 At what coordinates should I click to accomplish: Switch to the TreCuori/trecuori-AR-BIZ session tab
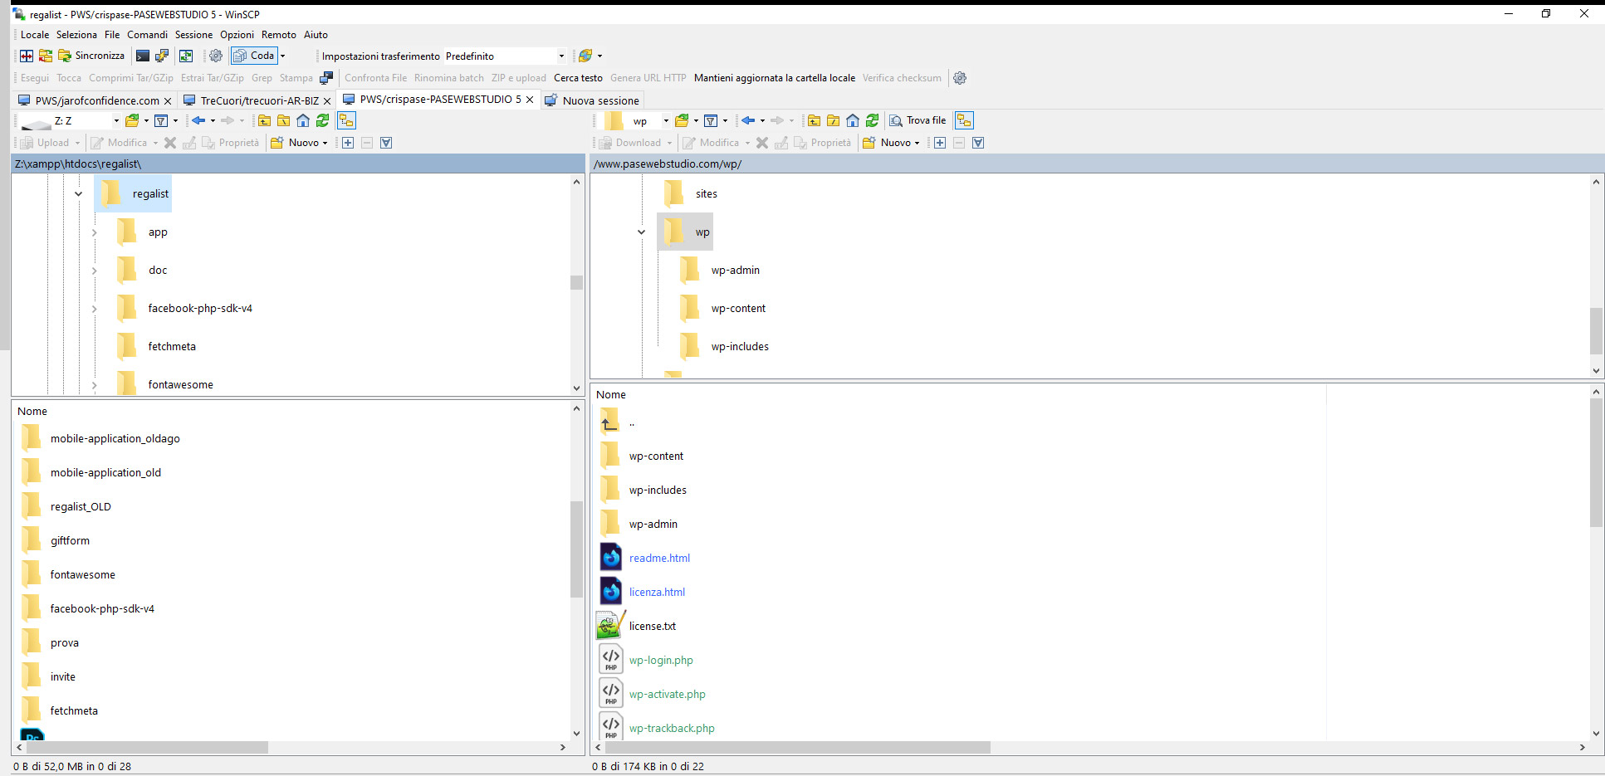[258, 100]
